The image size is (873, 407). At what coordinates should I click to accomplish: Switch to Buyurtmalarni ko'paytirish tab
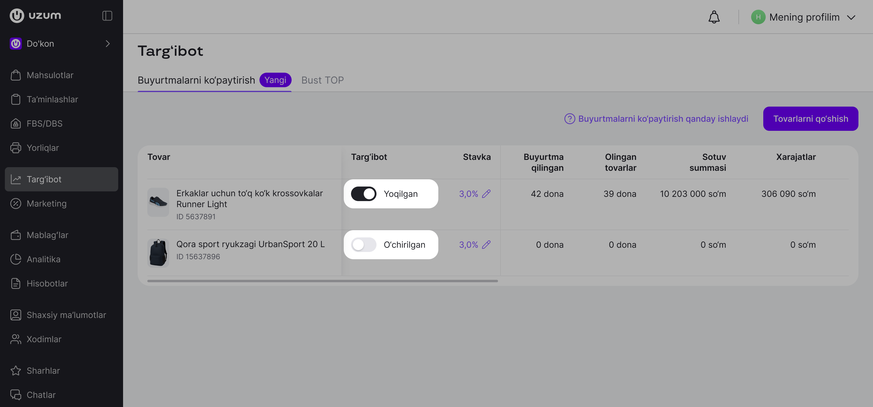pos(214,80)
